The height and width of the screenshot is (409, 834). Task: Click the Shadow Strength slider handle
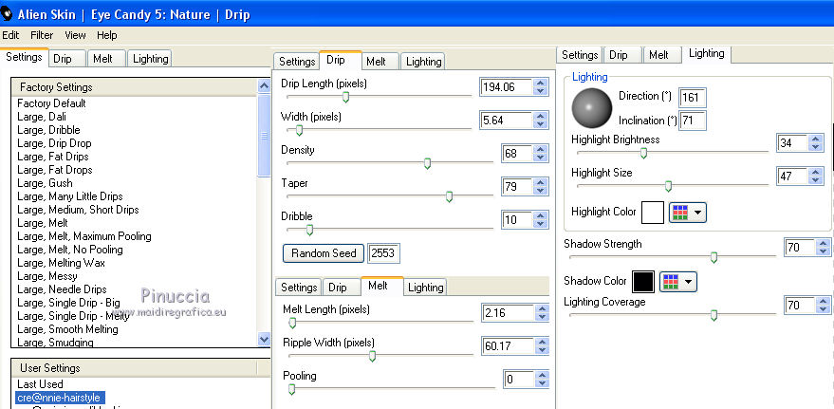714,257
